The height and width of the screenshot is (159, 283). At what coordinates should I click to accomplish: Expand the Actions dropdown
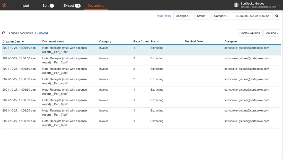[272, 33]
